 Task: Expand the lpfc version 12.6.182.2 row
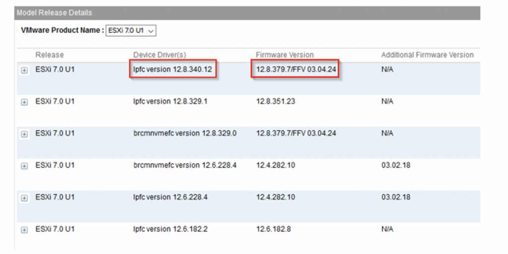(x=24, y=230)
